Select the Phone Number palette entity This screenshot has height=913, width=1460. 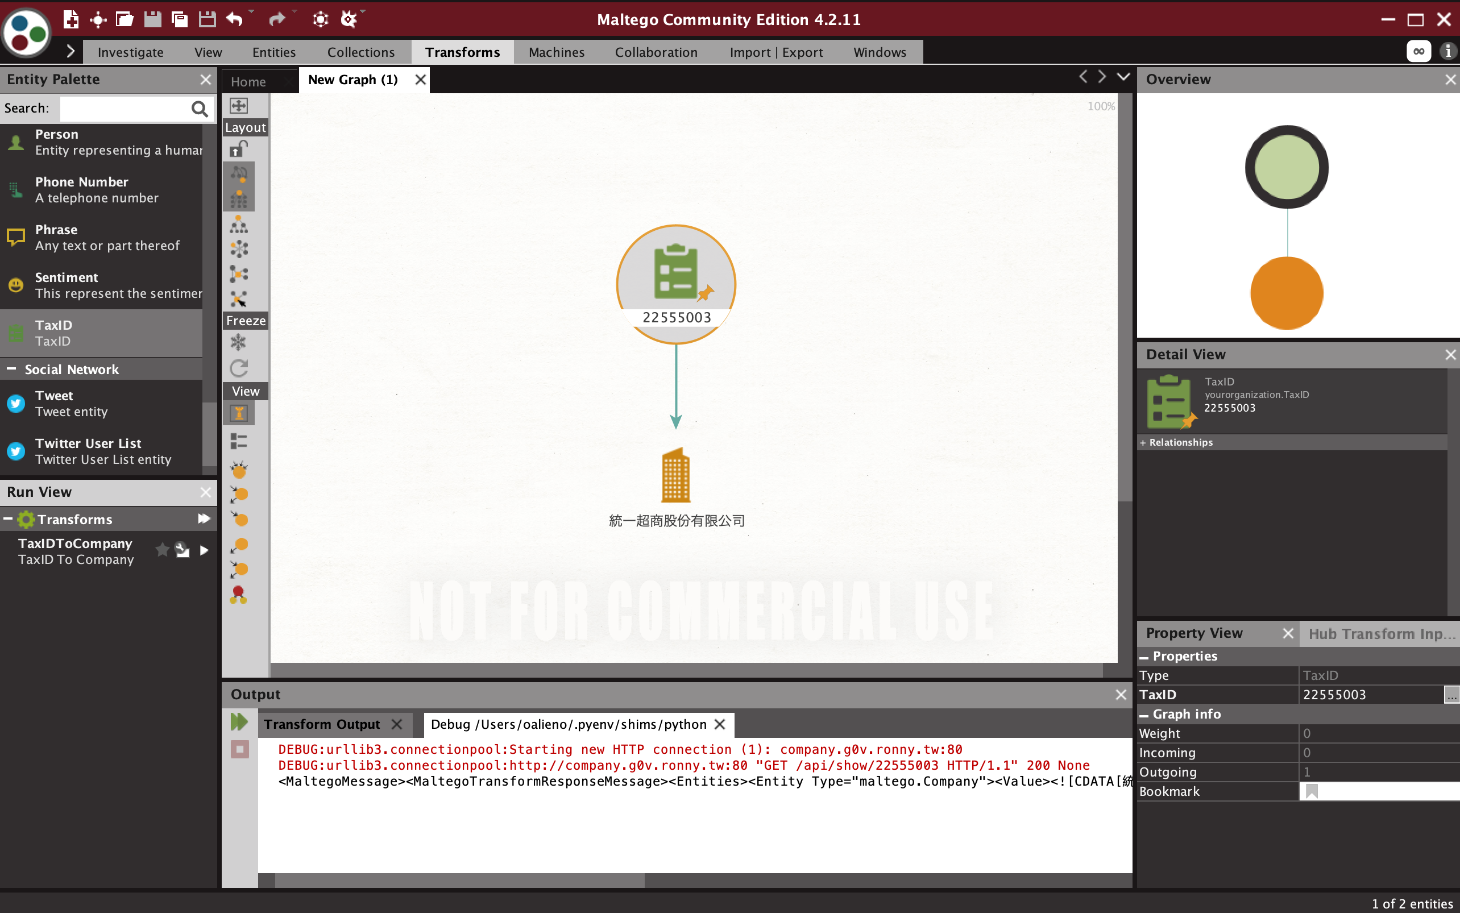point(101,190)
